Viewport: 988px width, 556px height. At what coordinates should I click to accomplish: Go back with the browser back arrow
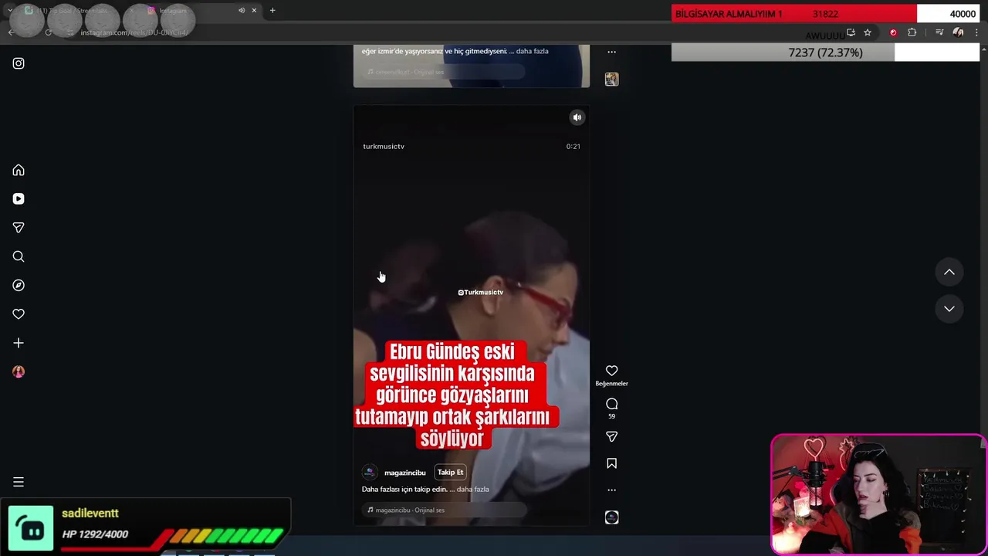[11, 32]
